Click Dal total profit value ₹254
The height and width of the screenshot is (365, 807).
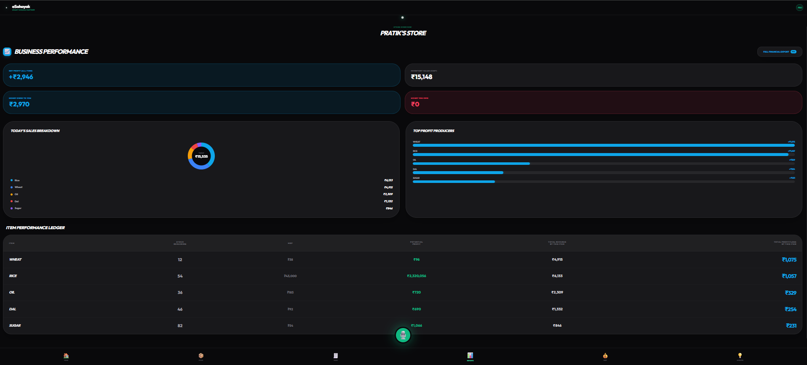pyautogui.click(x=791, y=309)
